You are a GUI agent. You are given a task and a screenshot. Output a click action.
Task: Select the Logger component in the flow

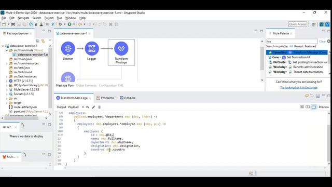coord(92,48)
